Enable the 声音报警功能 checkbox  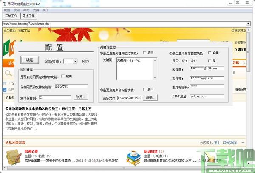click(x=144, y=89)
